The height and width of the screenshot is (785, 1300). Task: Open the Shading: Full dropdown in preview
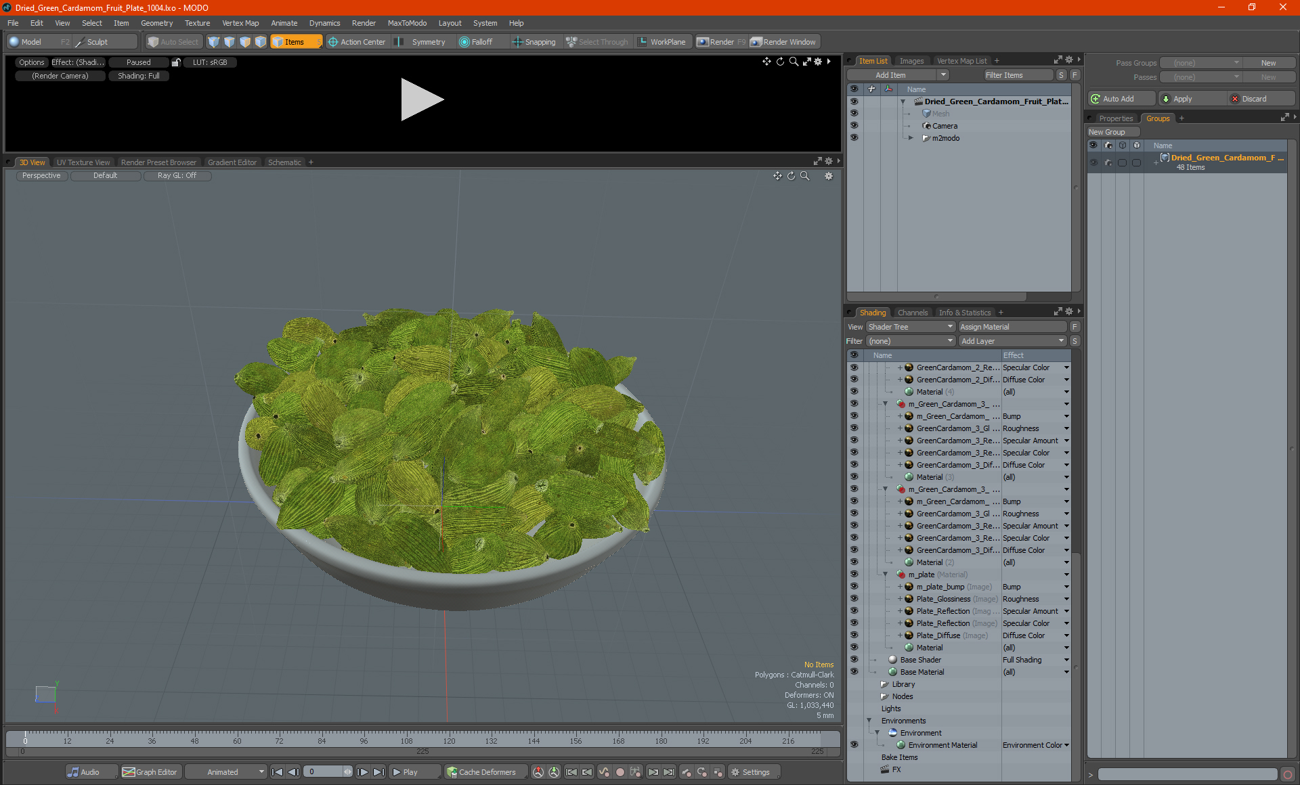(x=139, y=76)
